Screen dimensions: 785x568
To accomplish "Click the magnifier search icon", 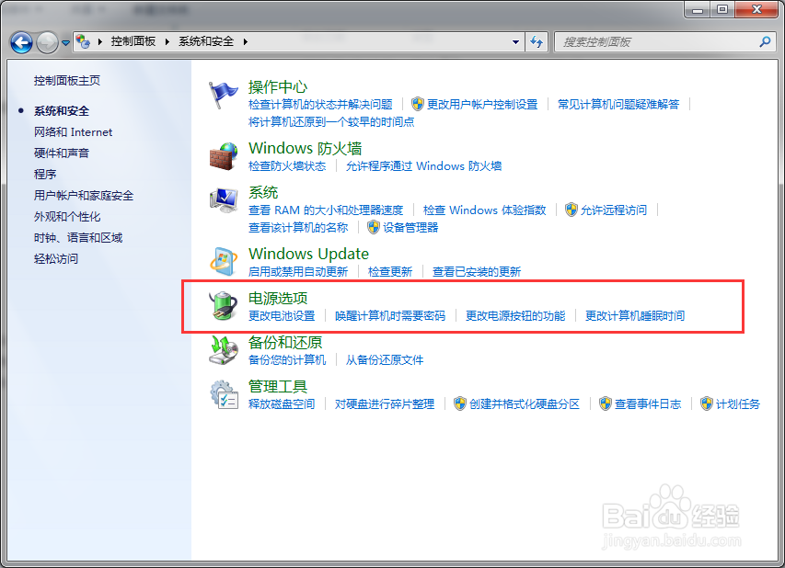I will [765, 42].
